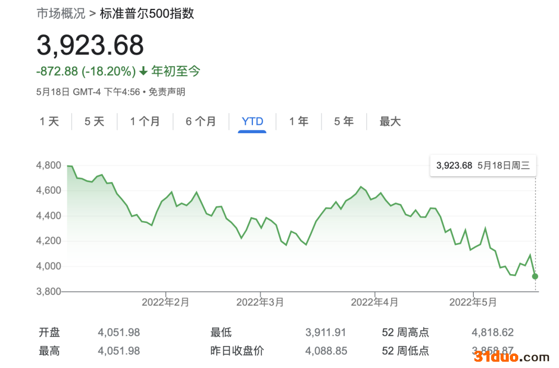The image size is (559, 368).
Task: Click the current price 3,923.68 heading
Action: (x=90, y=45)
